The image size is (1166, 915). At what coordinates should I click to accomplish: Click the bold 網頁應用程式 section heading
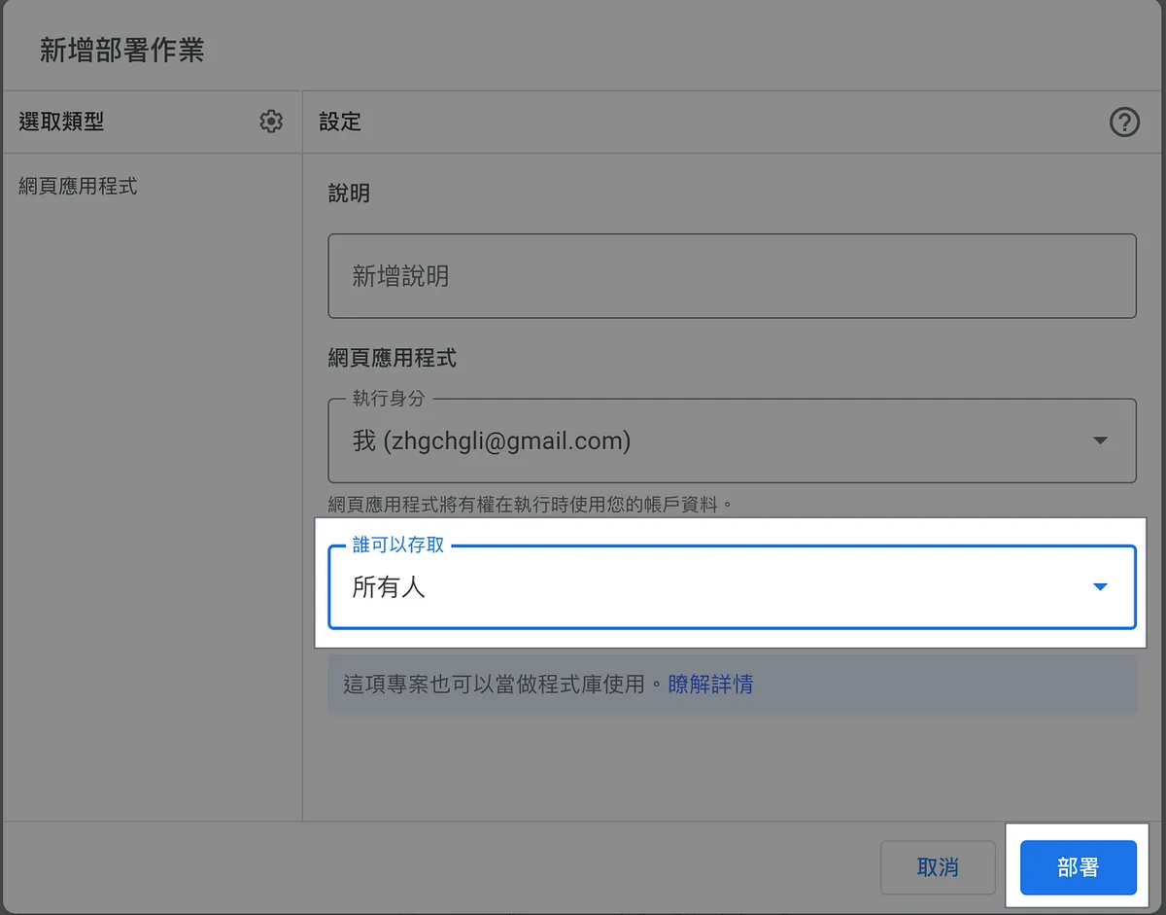393,358
